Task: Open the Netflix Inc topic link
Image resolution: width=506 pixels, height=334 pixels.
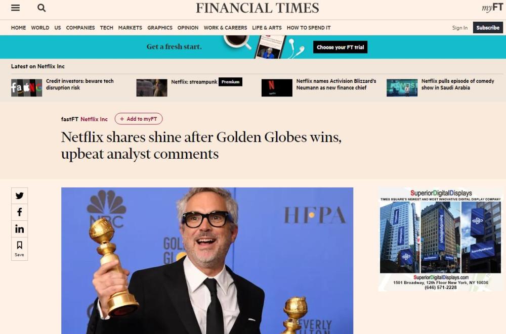Action: 94,119
